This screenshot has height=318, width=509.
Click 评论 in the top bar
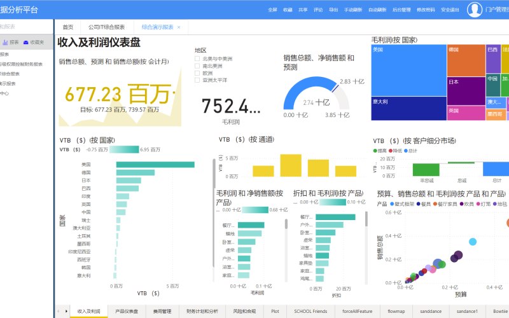pyautogui.click(x=318, y=10)
